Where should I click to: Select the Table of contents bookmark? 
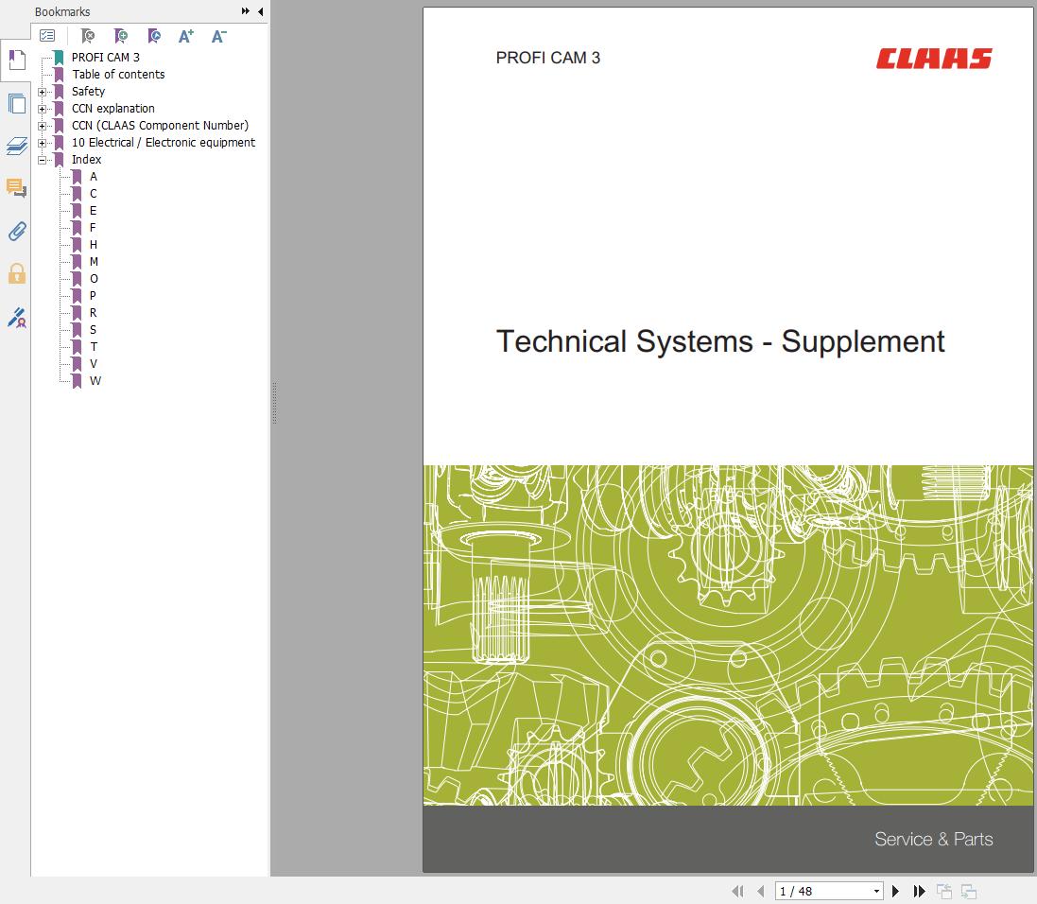click(118, 75)
